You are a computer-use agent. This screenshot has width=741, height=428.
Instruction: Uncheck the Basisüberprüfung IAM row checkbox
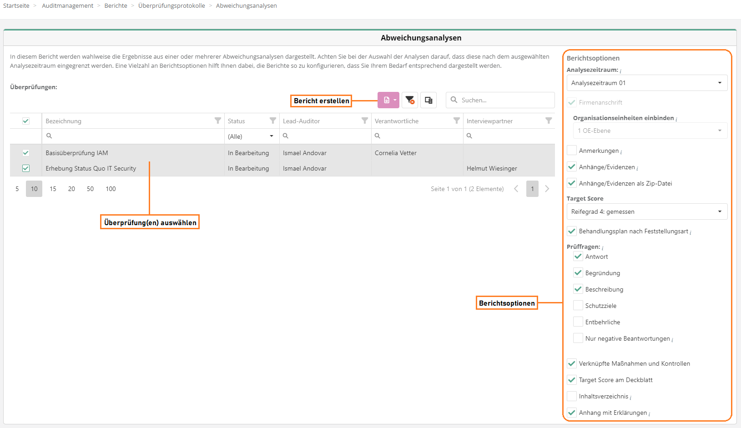click(x=26, y=153)
